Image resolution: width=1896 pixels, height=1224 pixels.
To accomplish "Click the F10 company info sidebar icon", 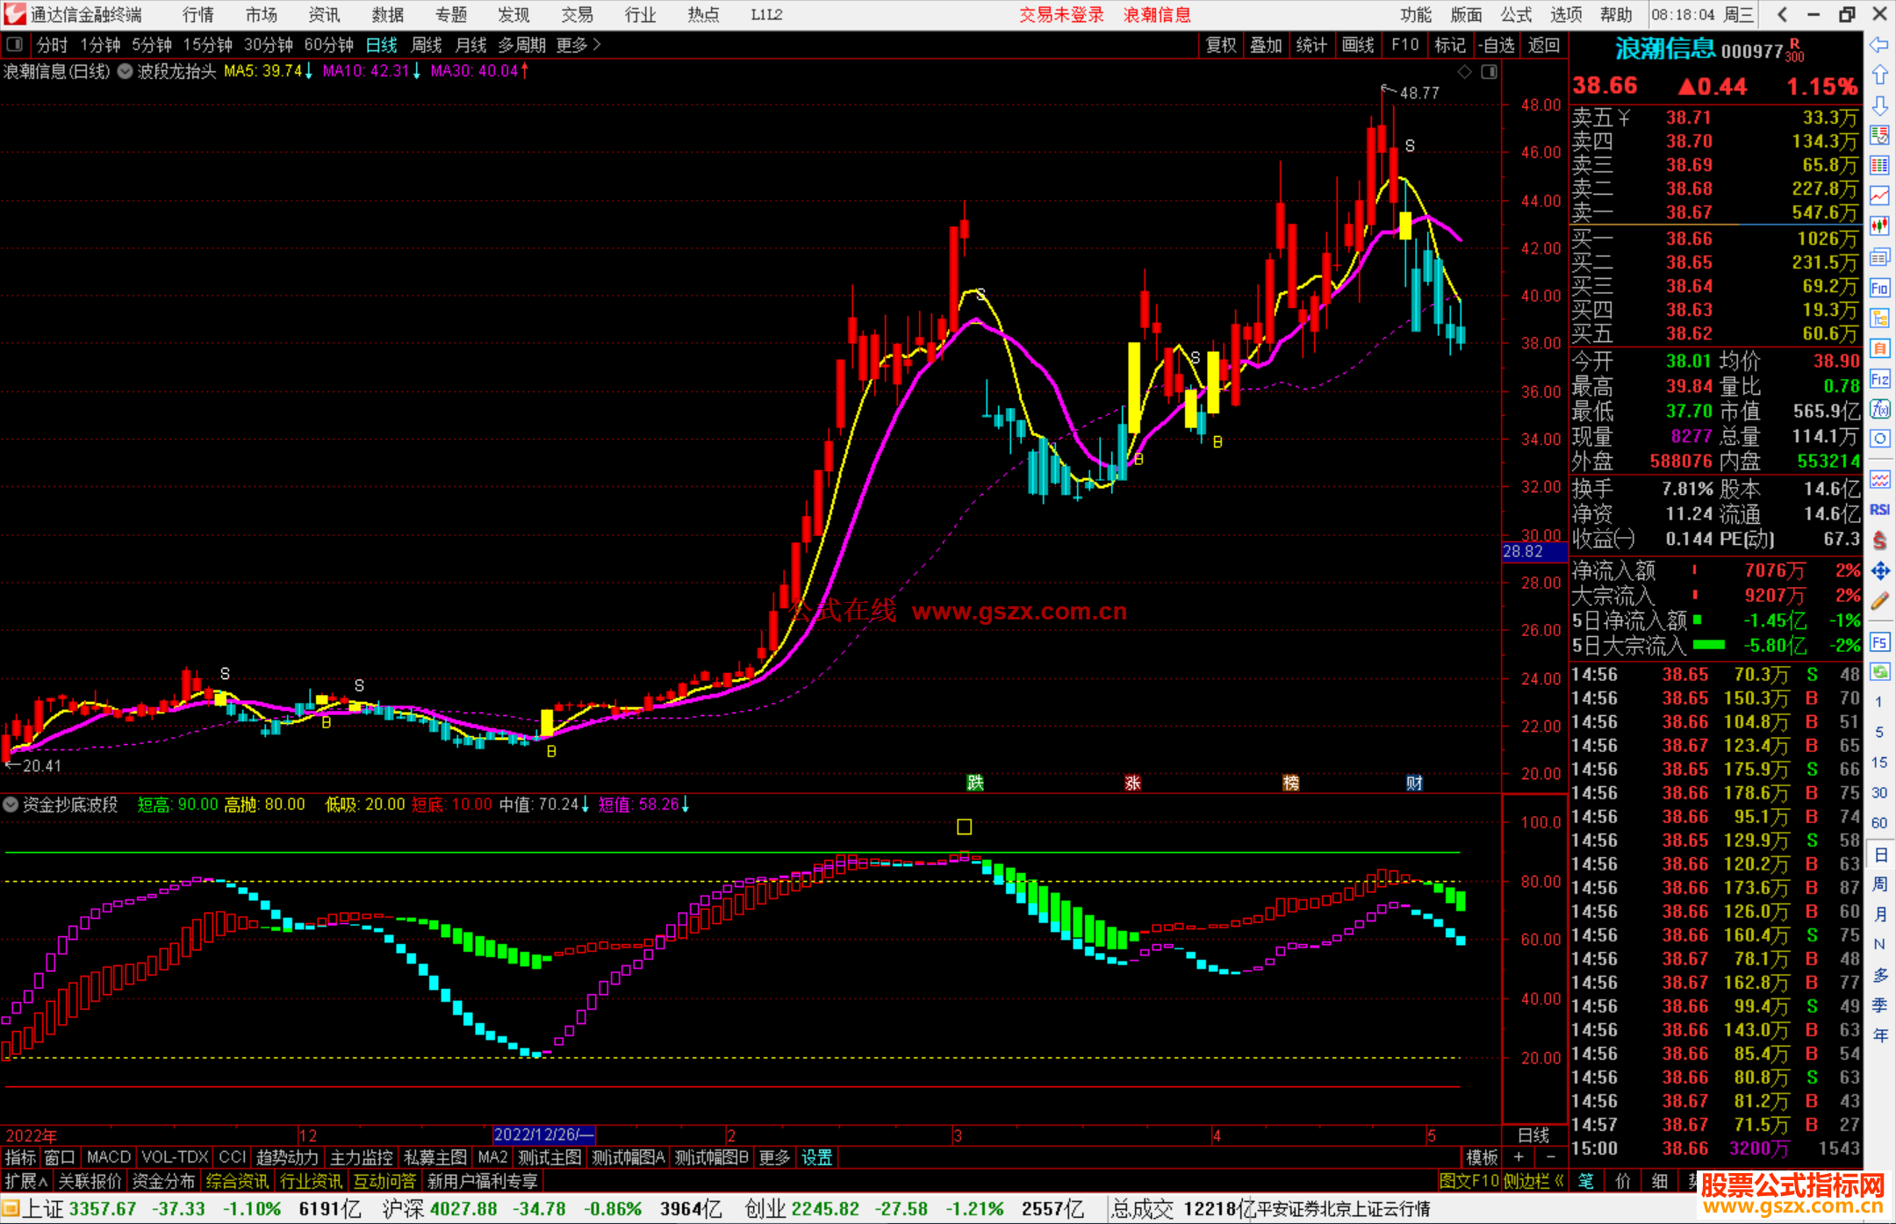I will [1879, 288].
